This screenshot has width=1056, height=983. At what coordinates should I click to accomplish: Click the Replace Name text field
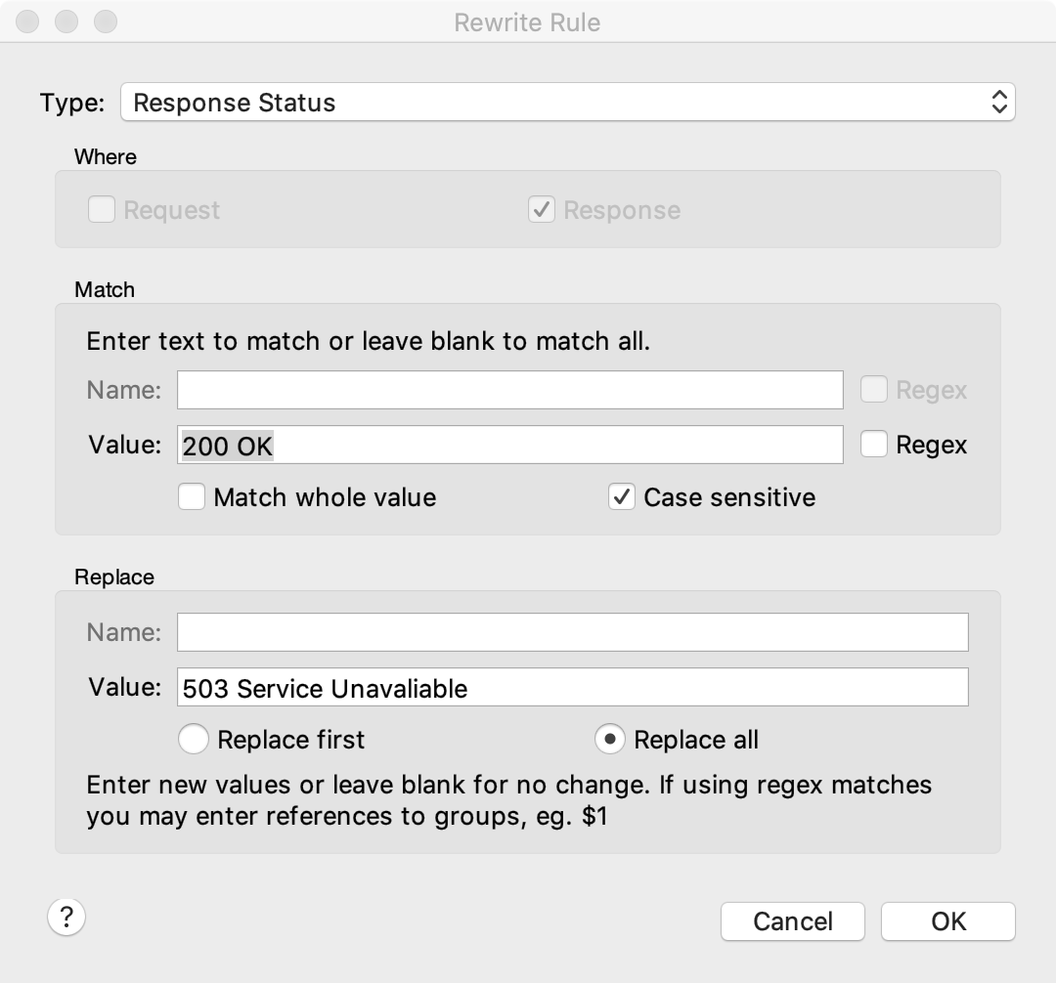point(572,632)
